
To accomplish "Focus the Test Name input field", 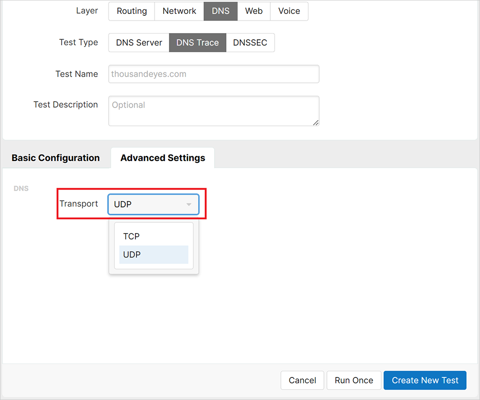I will pyautogui.click(x=214, y=74).
